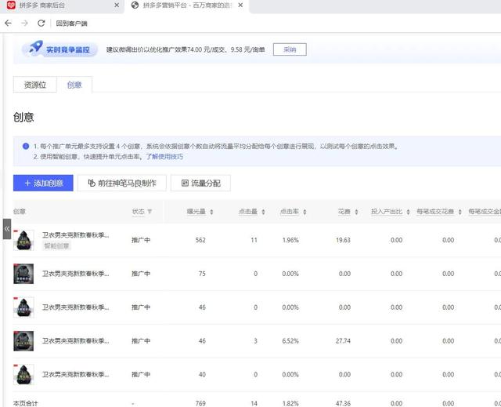Click the 流量分配 button
501x407 pixels.
click(200, 183)
